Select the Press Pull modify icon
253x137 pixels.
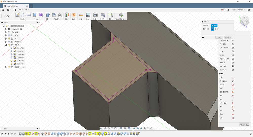click(x=47, y=15)
